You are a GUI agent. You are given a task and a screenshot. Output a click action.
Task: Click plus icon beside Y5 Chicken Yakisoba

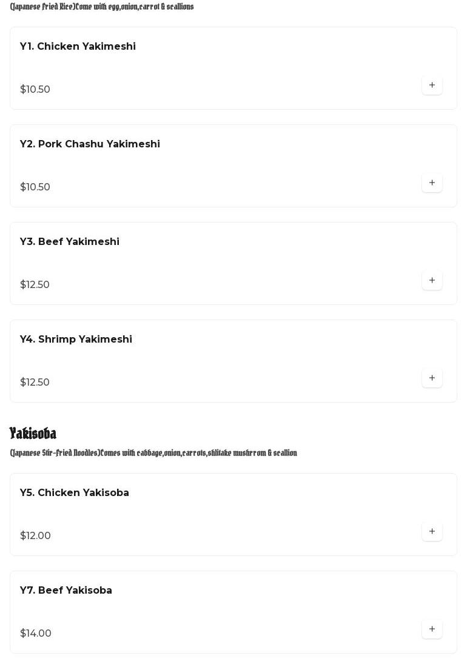click(x=432, y=532)
